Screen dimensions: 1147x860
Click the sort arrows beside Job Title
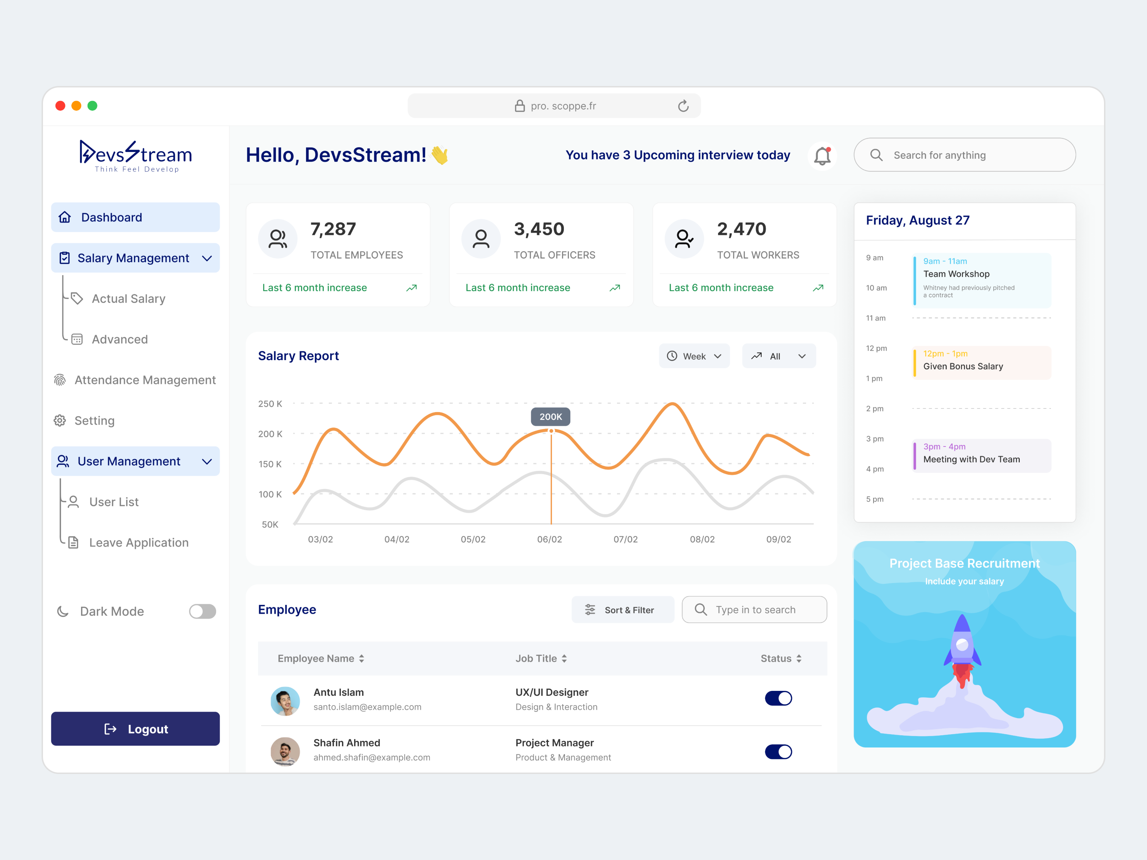[564, 658]
